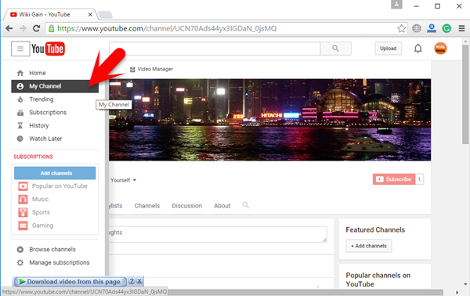
Task: Click the blue Add channels button
Action: click(55, 173)
